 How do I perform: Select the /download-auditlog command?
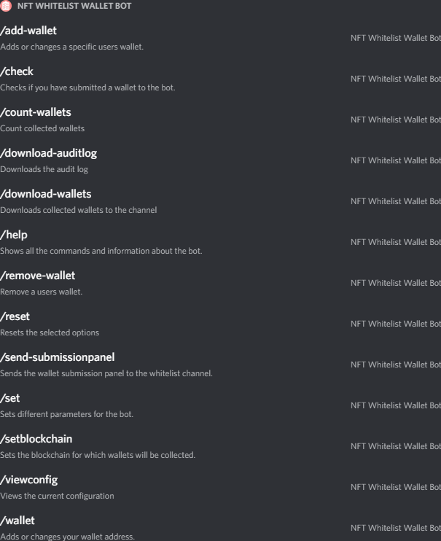point(50,152)
